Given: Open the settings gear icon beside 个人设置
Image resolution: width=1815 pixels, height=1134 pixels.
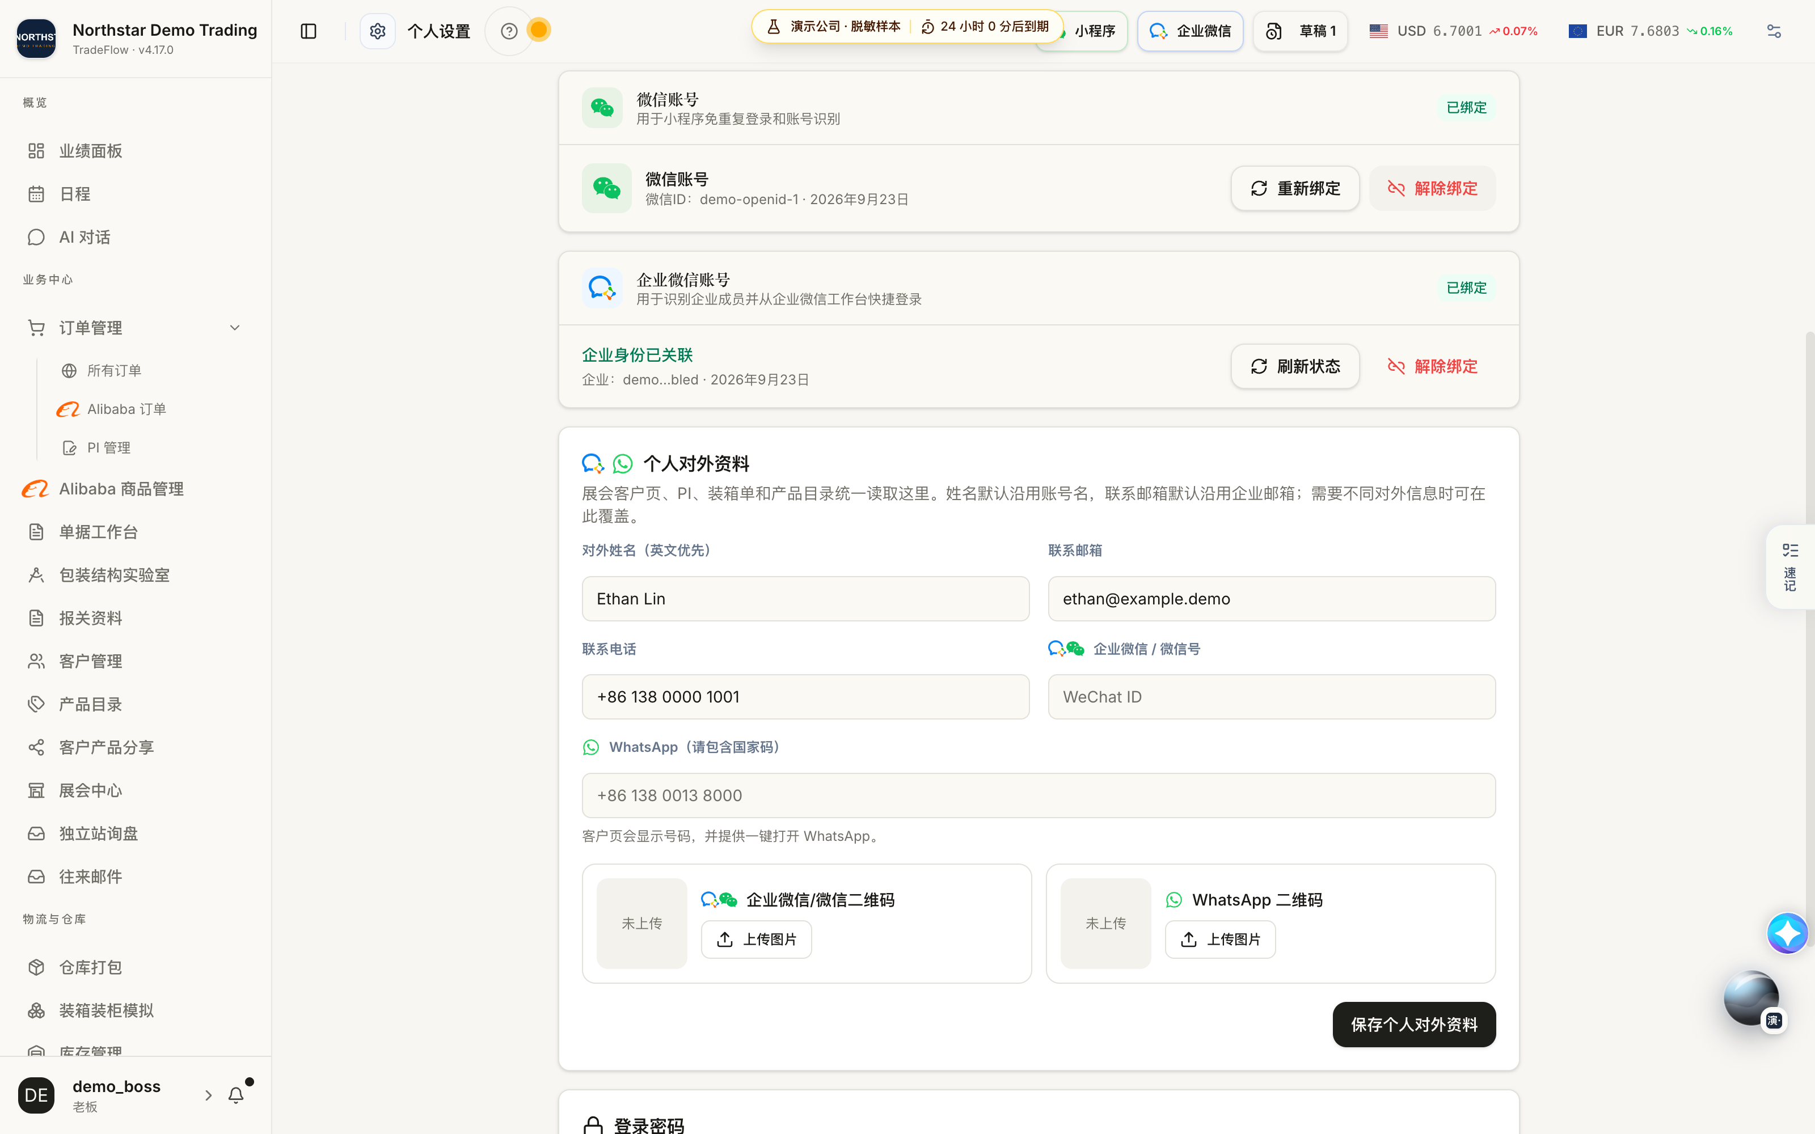Looking at the screenshot, I should pos(377,31).
